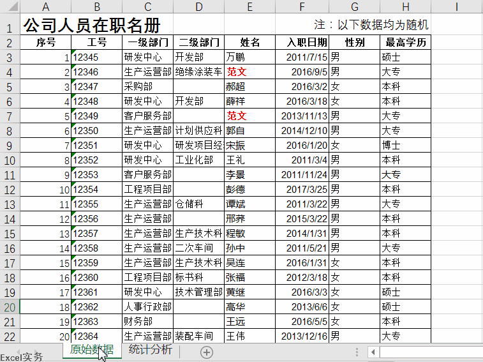Viewport: 483px width, 362px height.
Task: Click the horizontal scrollbar track
Action: 431,352
